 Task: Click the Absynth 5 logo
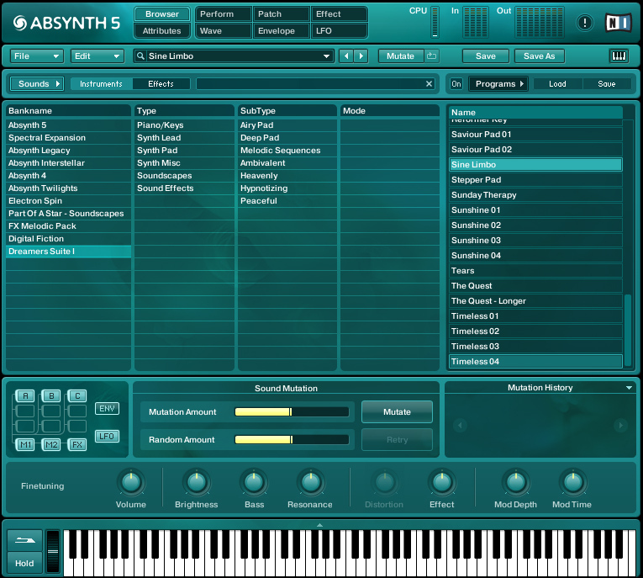(66, 23)
